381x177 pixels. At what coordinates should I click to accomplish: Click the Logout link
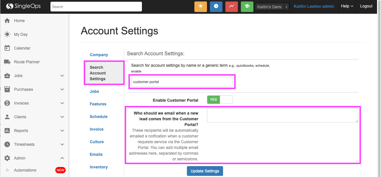coord(366,6)
